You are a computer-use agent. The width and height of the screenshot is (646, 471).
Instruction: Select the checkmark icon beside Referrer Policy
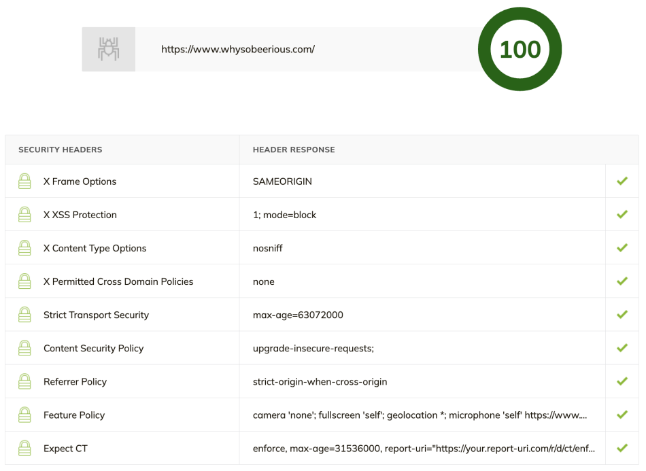point(622,381)
